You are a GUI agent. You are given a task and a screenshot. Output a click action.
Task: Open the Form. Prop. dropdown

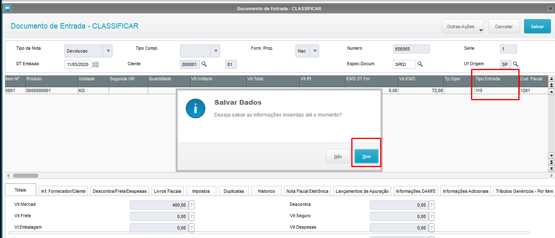point(314,51)
